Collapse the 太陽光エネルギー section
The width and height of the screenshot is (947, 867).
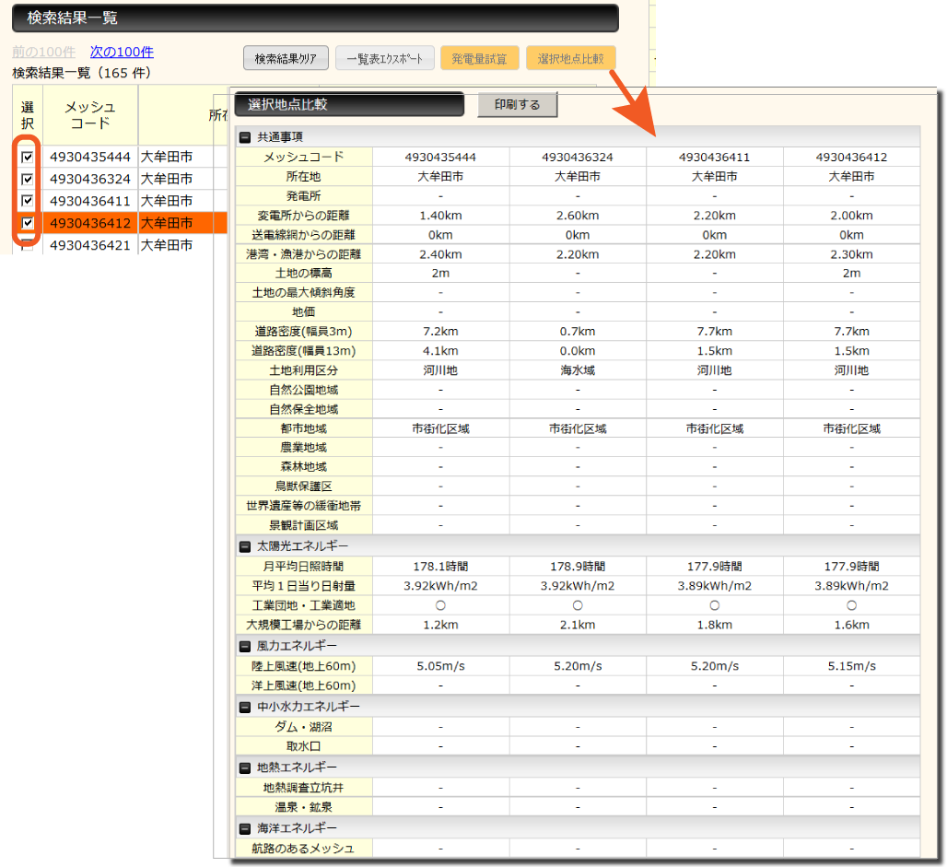tap(245, 546)
